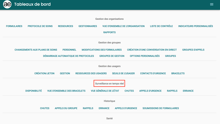
Task: Open Vue d'ensemble des bracelets
Action: click(x=66, y=91)
